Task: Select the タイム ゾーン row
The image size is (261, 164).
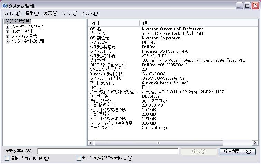Action: (x=173, y=101)
